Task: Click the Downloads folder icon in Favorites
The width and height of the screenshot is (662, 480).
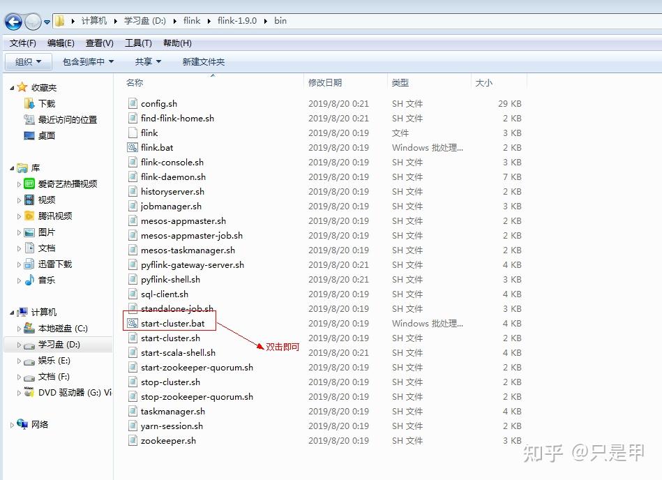Action: (29, 103)
